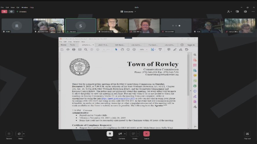The width and height of the screenshot is (257, 144).
Task: Click the Conservation email address in header
Action: (x=162, y=75)
